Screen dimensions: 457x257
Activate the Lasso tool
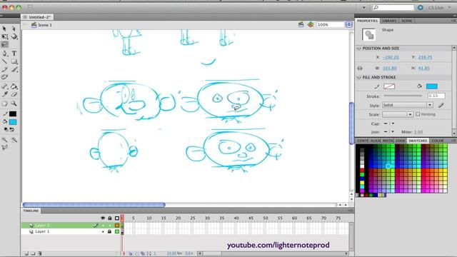5,44
